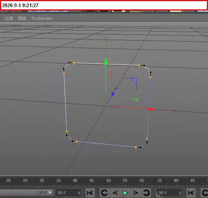Jump to next keyframe using the clockwise arrow
Viewport: 208px width, 198px height.
point(146,193)
